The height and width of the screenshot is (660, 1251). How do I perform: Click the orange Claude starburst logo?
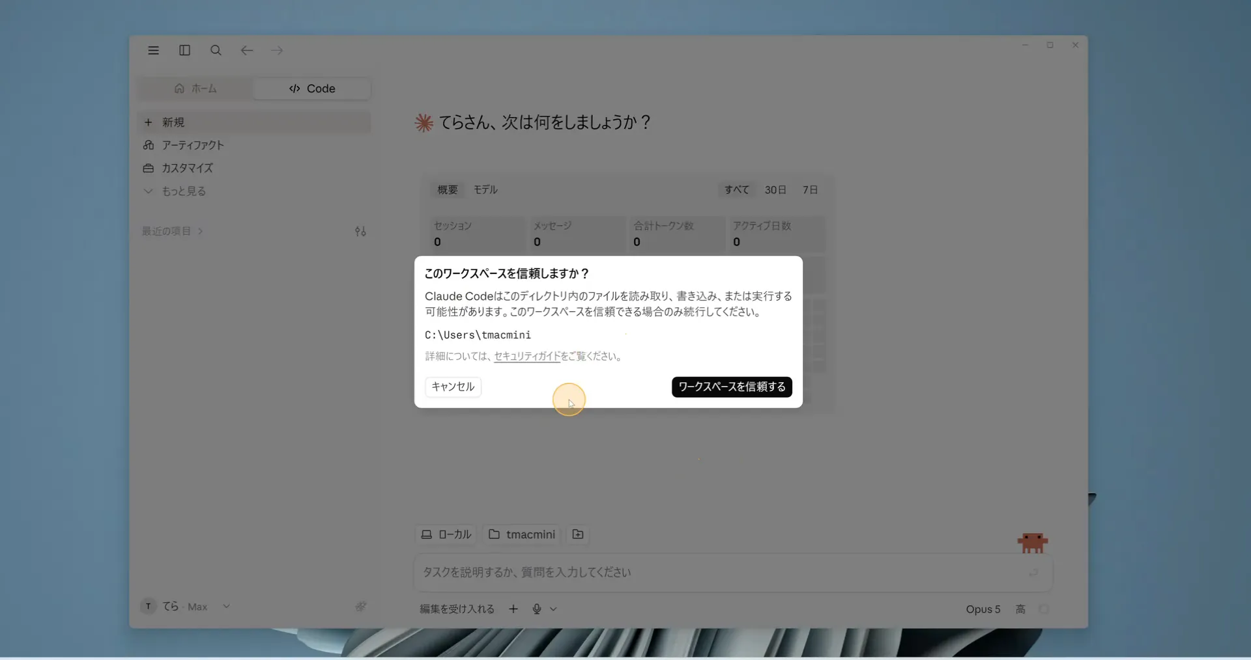click(424, 122)
